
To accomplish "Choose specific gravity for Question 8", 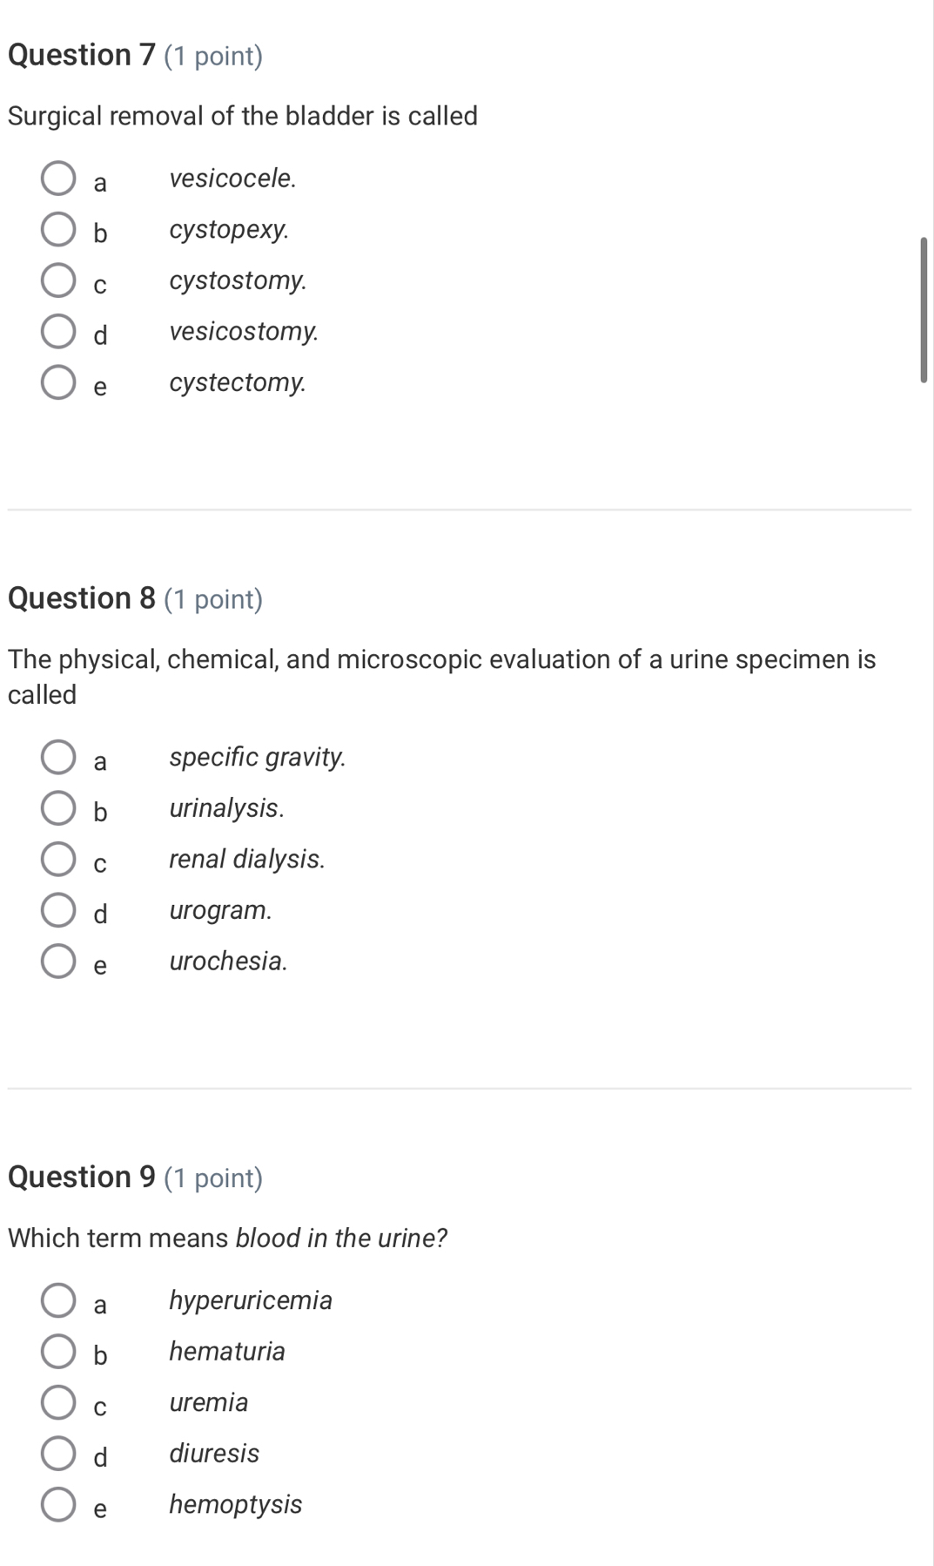I will pyautogui.click(x=57, y=757).
